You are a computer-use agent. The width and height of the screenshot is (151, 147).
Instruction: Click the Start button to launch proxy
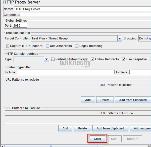pos(97,139)
